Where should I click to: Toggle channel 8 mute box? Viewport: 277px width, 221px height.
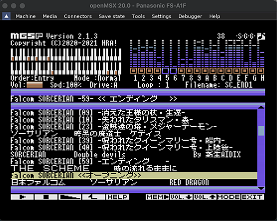click(x=190, y=71)
